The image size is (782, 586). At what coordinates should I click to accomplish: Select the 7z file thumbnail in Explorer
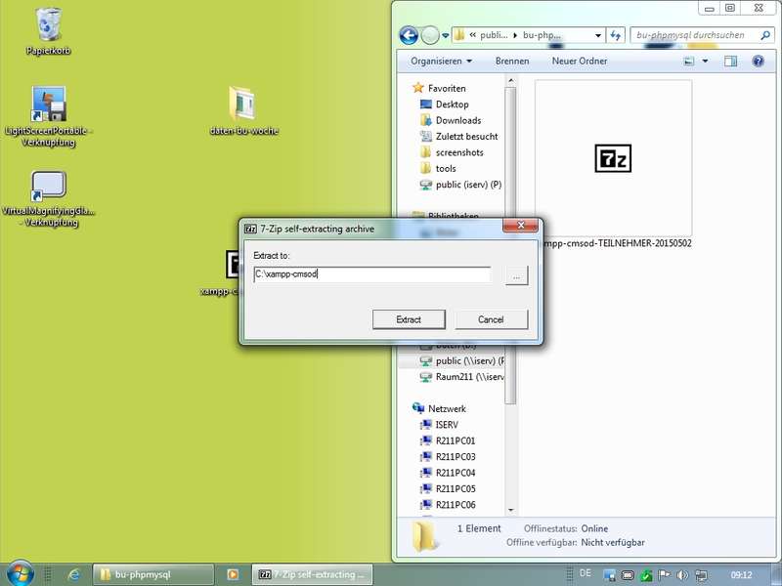click(x=613, y=158)
